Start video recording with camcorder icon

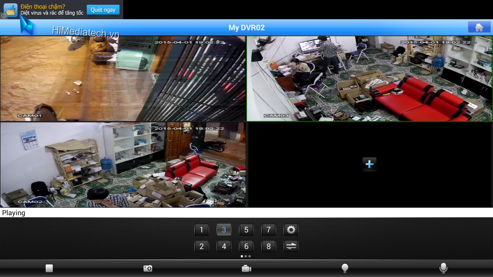246,269
